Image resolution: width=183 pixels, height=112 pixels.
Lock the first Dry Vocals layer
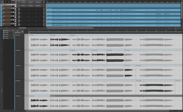(x=13, y=31)
